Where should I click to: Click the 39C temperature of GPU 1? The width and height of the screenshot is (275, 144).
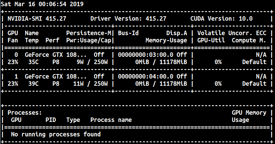30,84
